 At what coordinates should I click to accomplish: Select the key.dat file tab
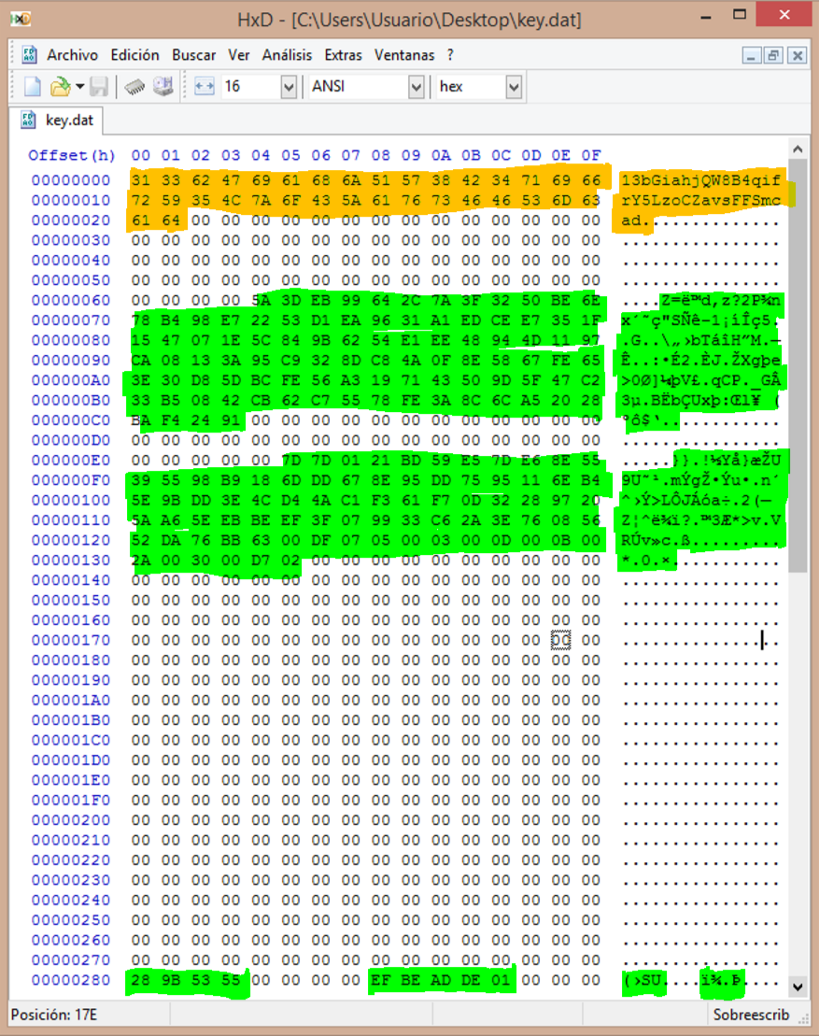coord(59,121)
